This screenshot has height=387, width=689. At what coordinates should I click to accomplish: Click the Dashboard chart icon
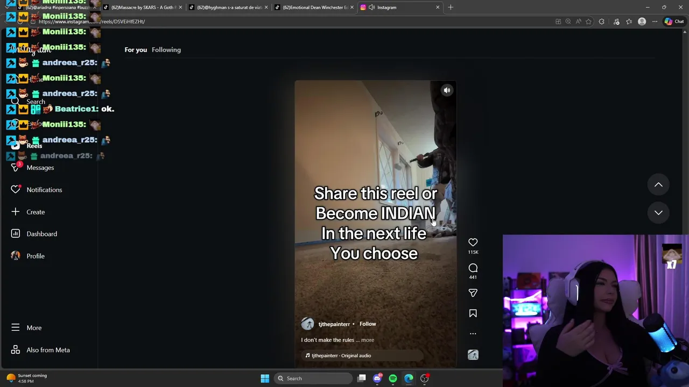click(x=16, y=234)
